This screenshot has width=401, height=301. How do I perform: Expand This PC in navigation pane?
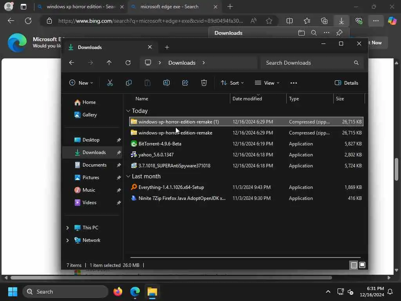pos(67,228)
